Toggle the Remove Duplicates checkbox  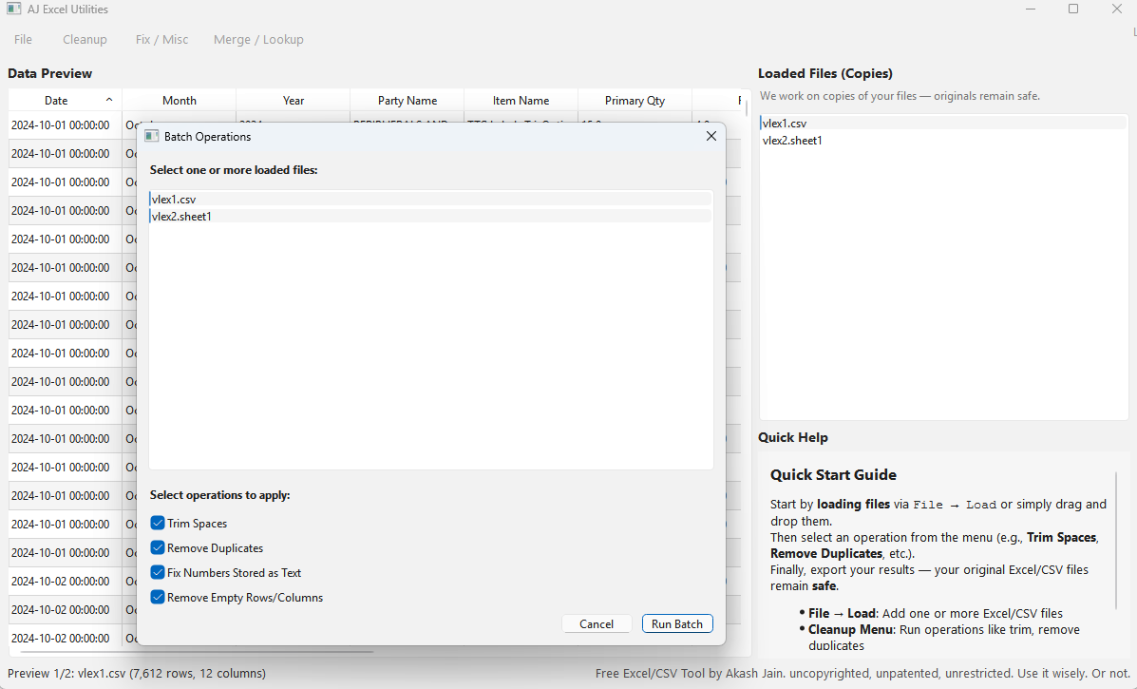[x=158, y=548]
